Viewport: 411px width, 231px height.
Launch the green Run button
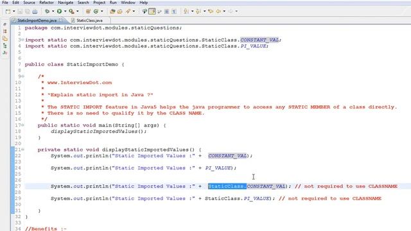click(x=59, y=12)
